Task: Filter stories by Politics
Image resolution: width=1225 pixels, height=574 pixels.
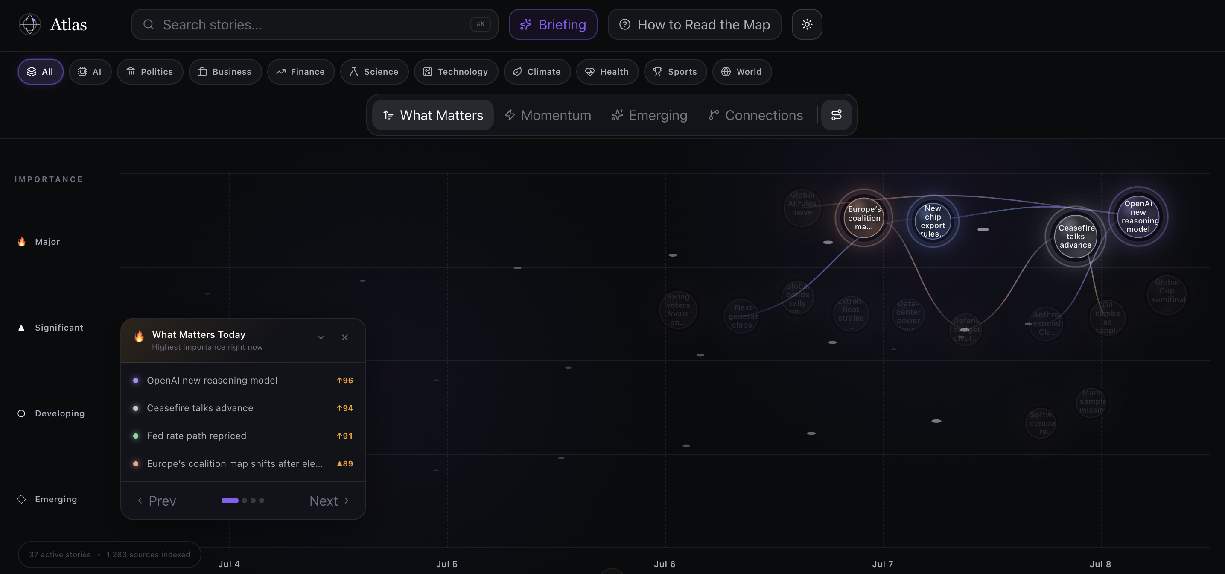Action: (150, 72)
